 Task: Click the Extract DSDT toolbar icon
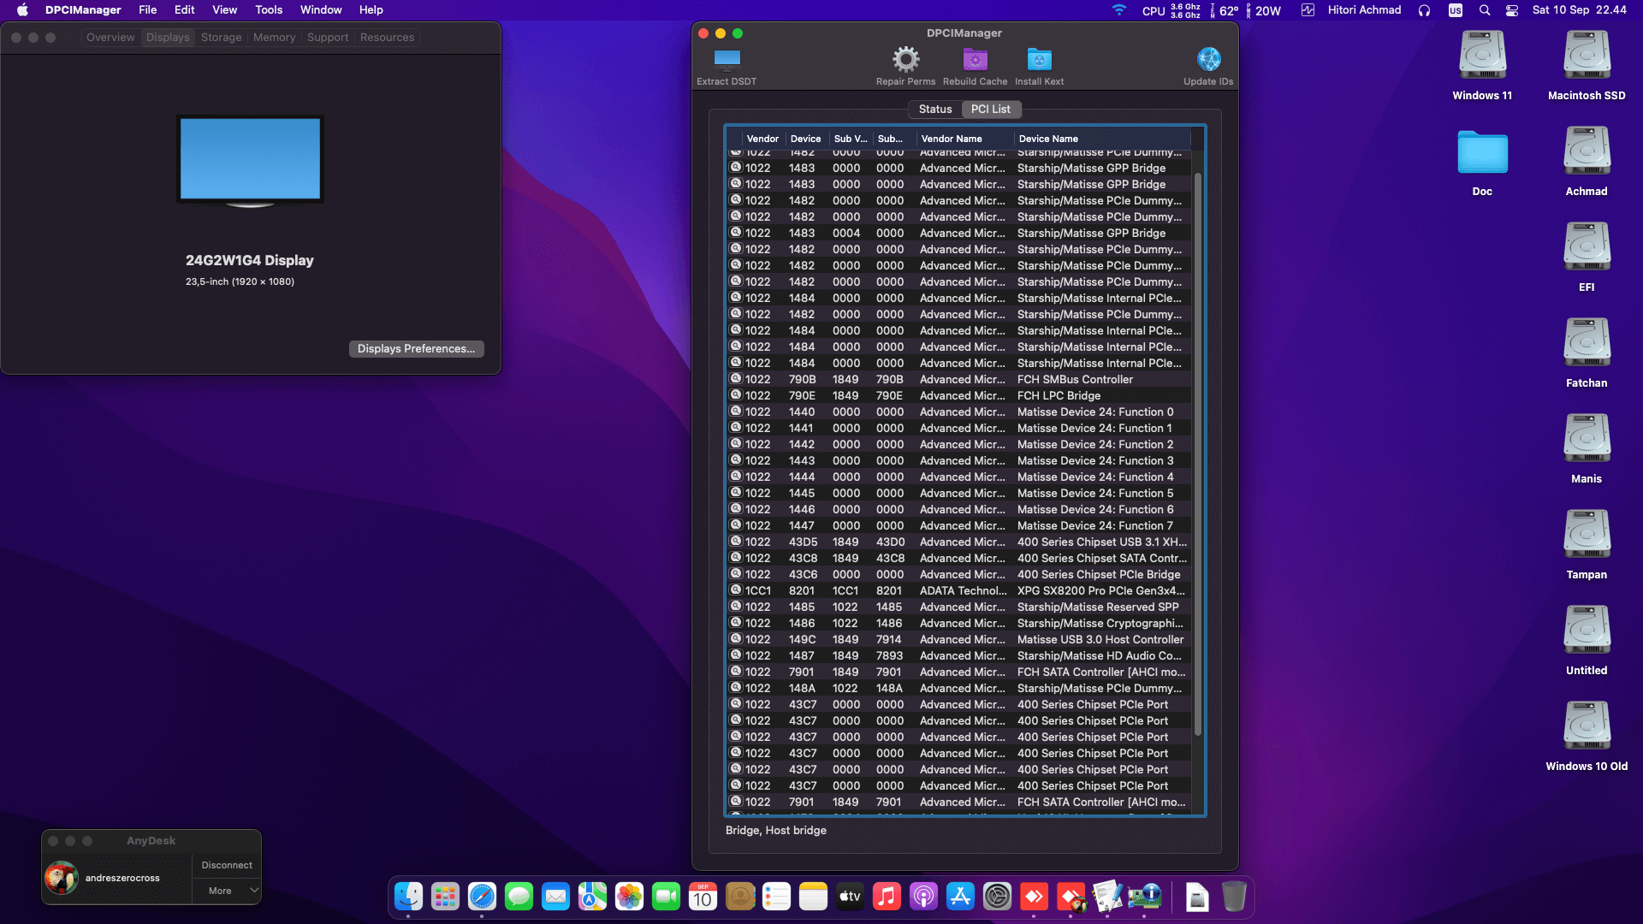click(x=727, y=59)
